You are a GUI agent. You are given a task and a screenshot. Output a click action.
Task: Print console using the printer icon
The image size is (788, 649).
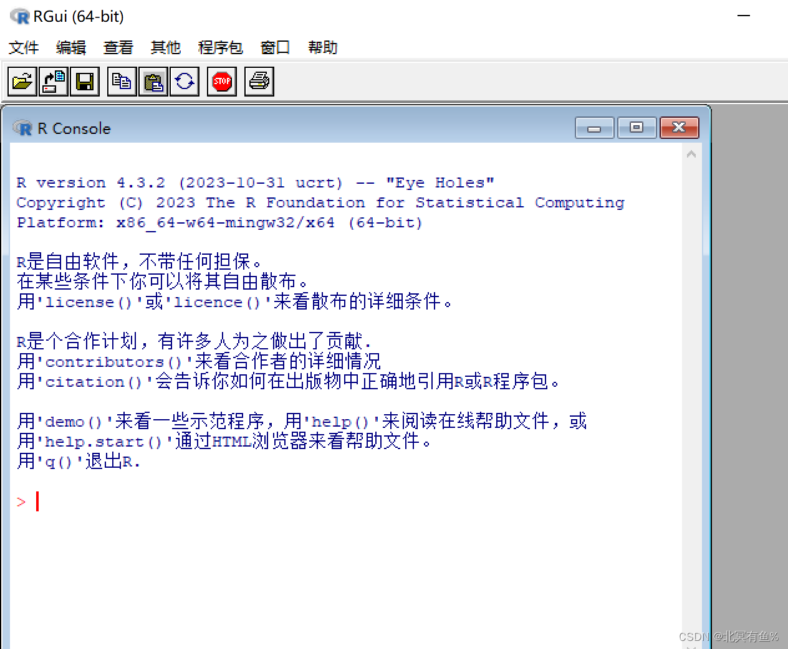(x=259, y=82)
